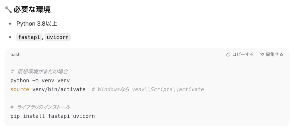Select the uvicorn inline code chip

point(57,37)
